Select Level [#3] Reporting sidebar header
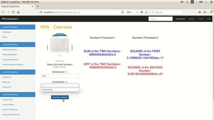The width and height of the screenshot is (214, 120). (18, 72)
